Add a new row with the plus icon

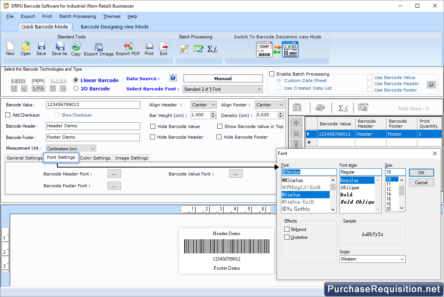click(x=296, y=122)
